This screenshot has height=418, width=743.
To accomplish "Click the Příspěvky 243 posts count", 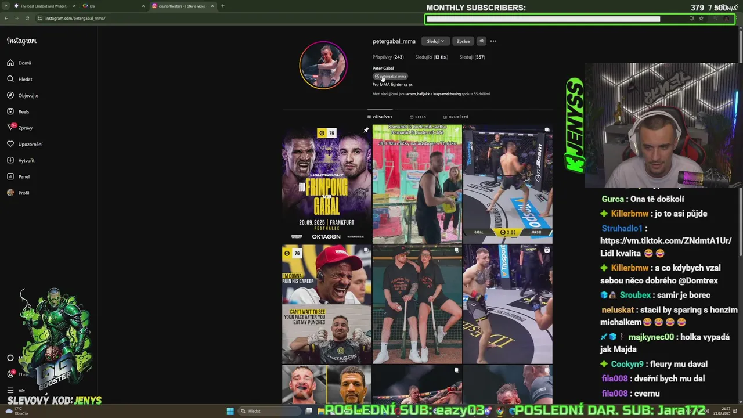I will [388, 57].
